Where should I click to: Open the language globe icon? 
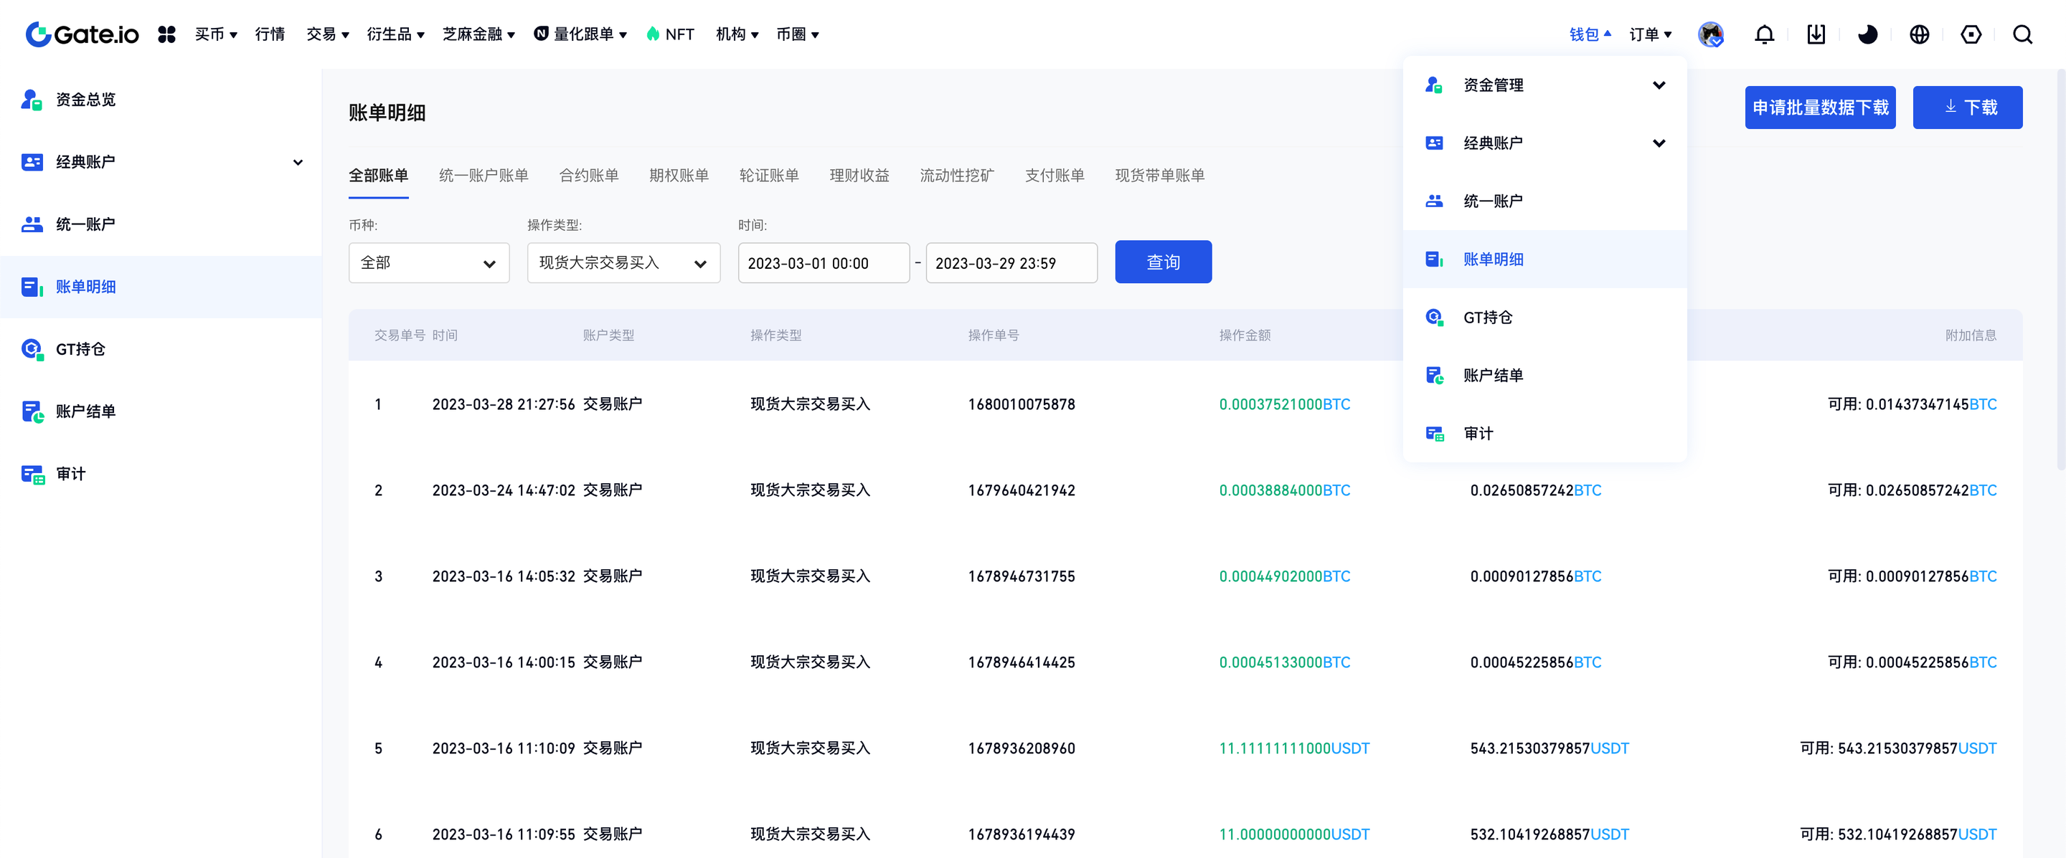(1919, 34)
